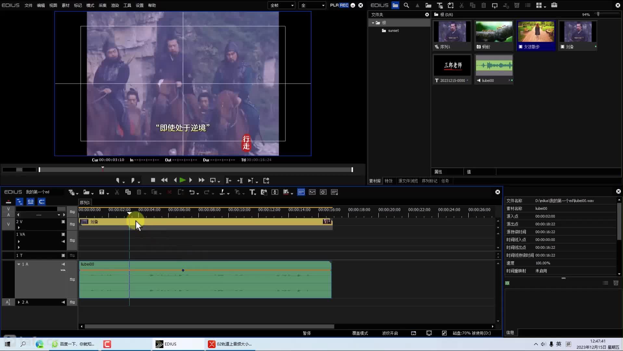
Task: Switch to the 特效 tab
Action: (388, 181)
